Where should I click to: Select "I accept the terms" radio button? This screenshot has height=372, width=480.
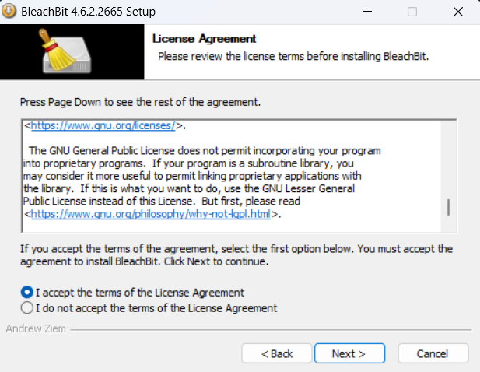(x=27, y=292)
